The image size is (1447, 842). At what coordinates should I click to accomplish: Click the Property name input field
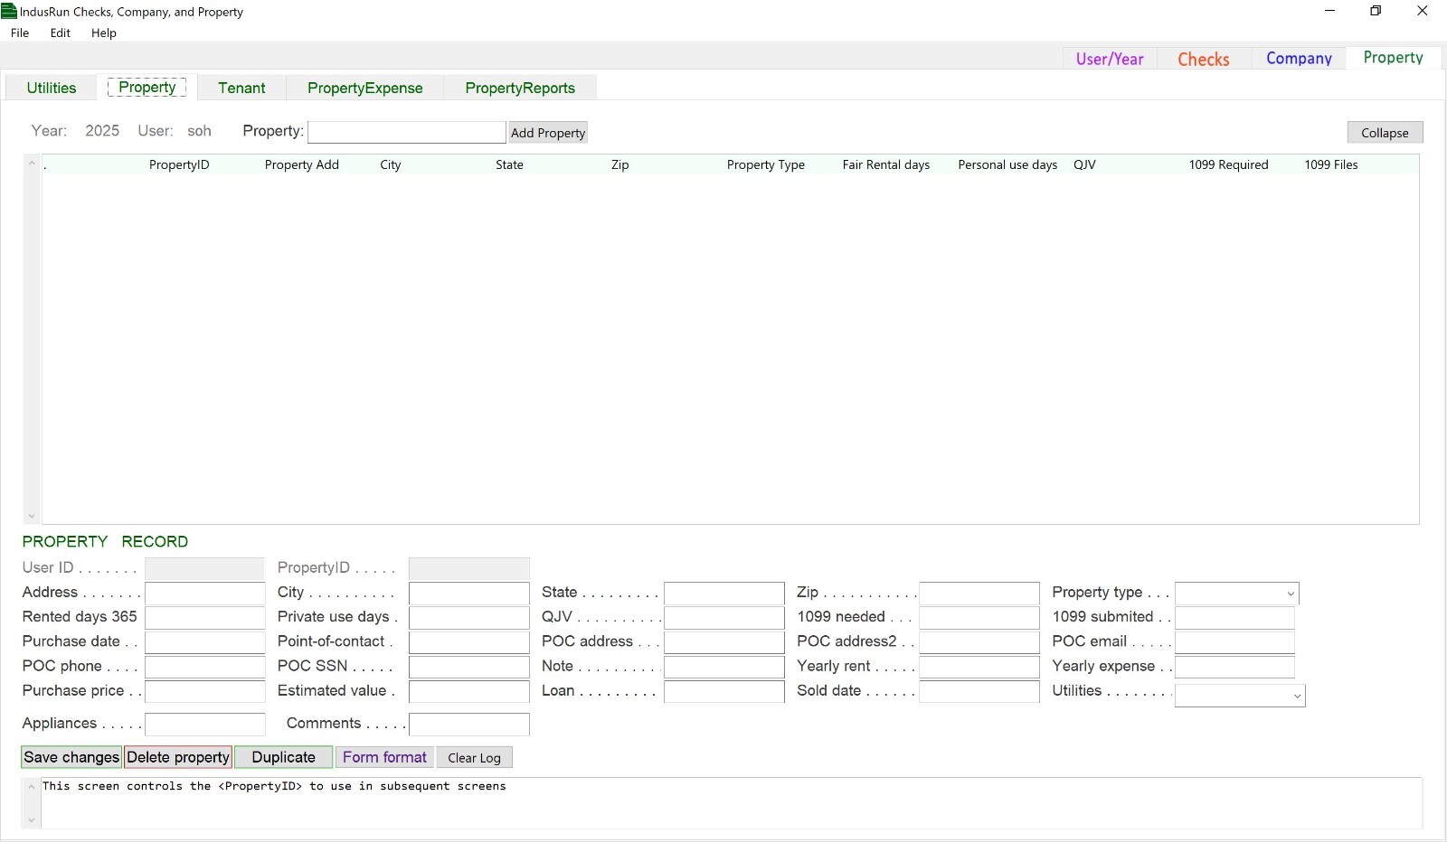coord(407,132)
